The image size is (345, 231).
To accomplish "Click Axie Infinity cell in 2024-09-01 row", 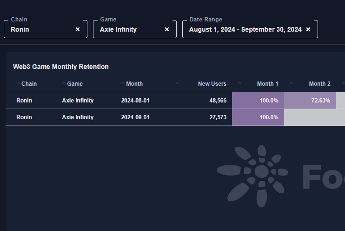I will (x=78, y=117).
